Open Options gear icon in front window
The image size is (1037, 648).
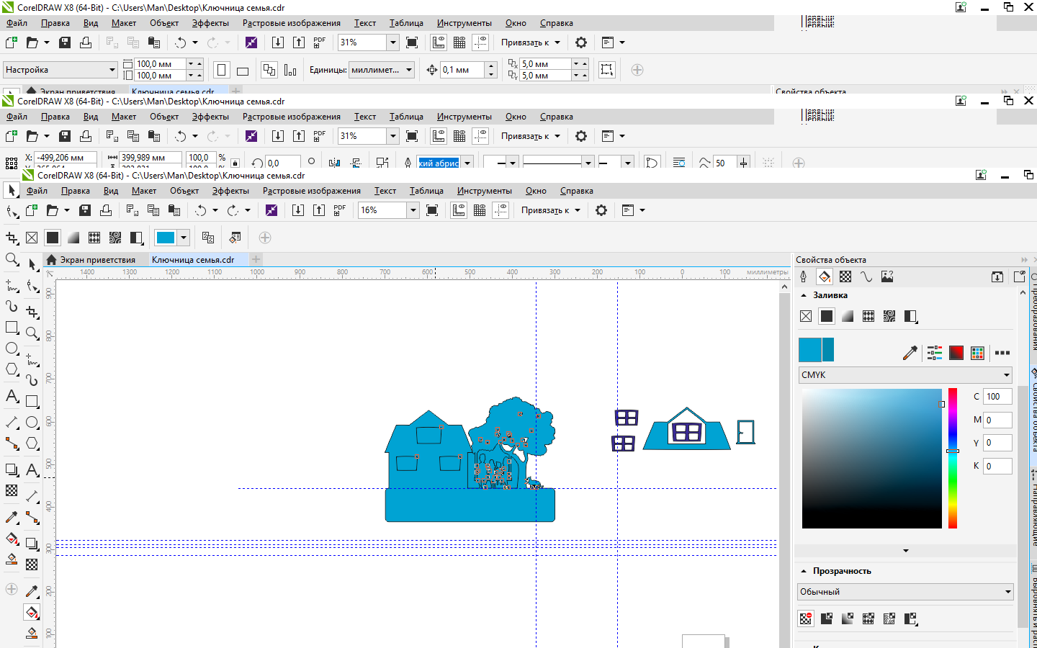click(x=601, y=210)
